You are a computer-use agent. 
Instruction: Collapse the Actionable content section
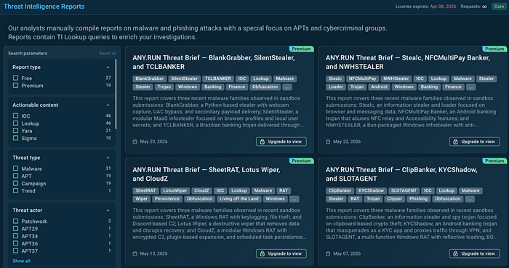pyautogui.click(x=108, y=105)
